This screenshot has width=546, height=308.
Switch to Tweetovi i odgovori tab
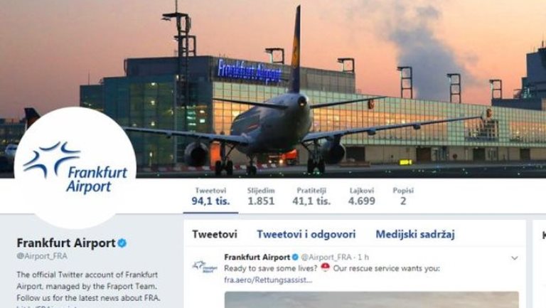click(306, 234)
